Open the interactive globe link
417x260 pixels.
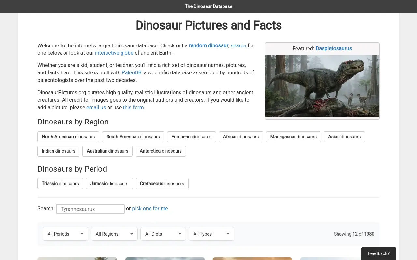114,53
